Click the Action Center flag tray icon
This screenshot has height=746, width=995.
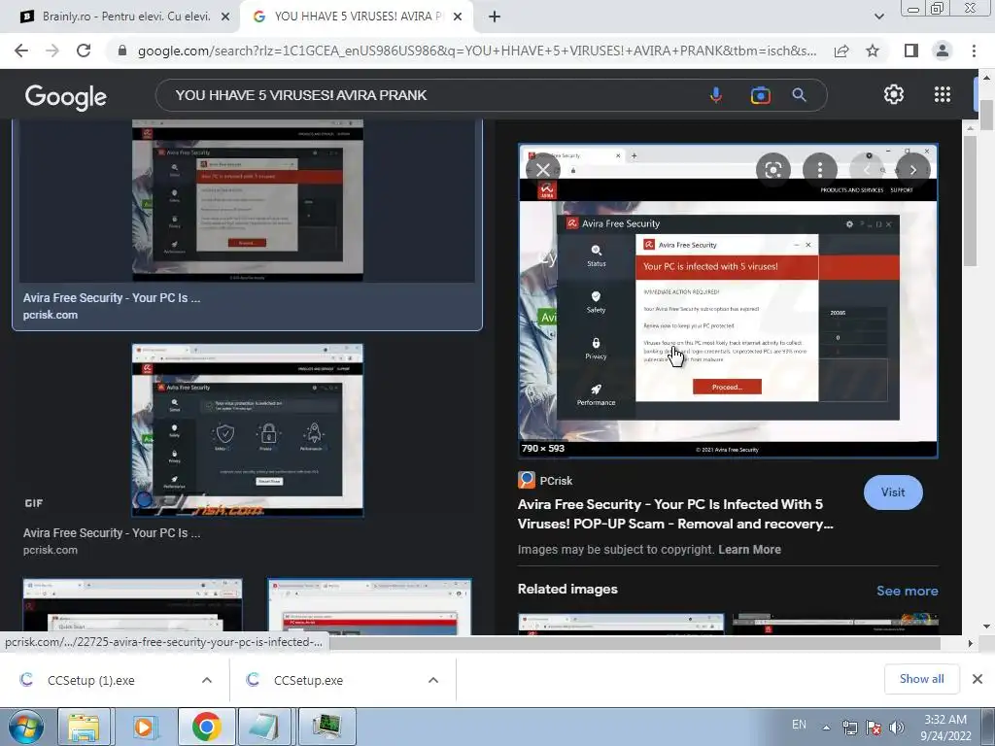pyautogui.click(x=874, y=728)
